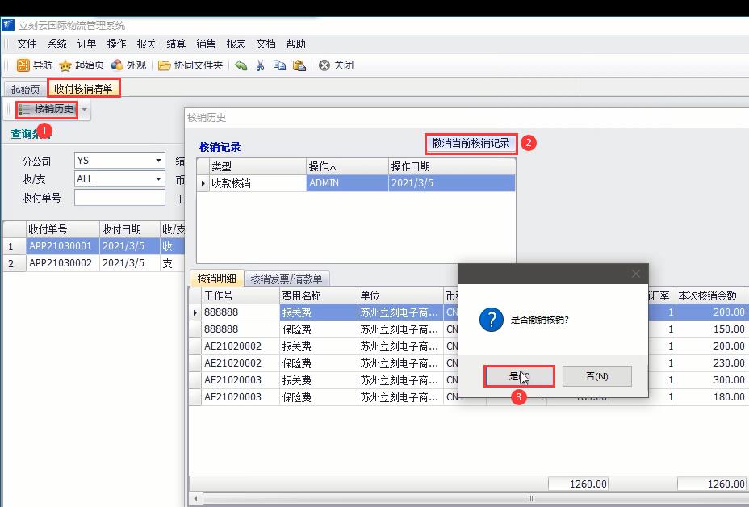This screenshot has width=749, height=507.
Task: Switch to the 起始页 tab
Action: pyautogui.click(x=25, y=90)
